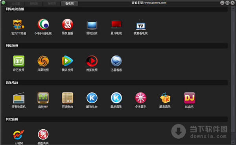Open 大智慧 stock chart icon
The width and height of the screenshot is (236, 145).
18,134
